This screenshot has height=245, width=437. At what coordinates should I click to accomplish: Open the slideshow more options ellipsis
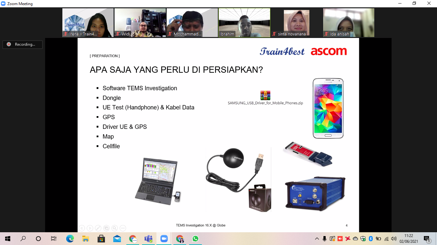point(123,228)
